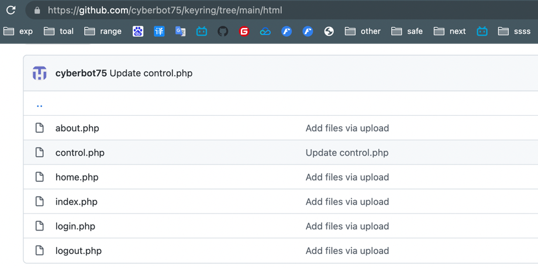Open the 'range' bookmark folder
Screen dimensions: 538x268
point(103,31)
